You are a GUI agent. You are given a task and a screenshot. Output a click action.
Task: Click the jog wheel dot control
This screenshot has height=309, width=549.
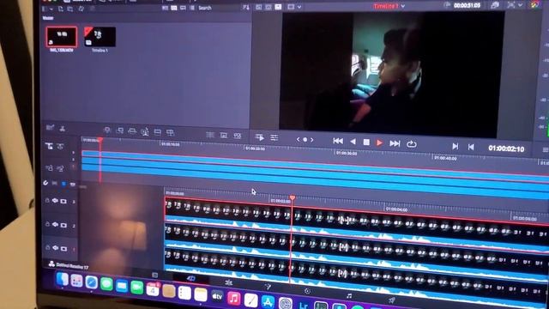click(x=305, y=139)
